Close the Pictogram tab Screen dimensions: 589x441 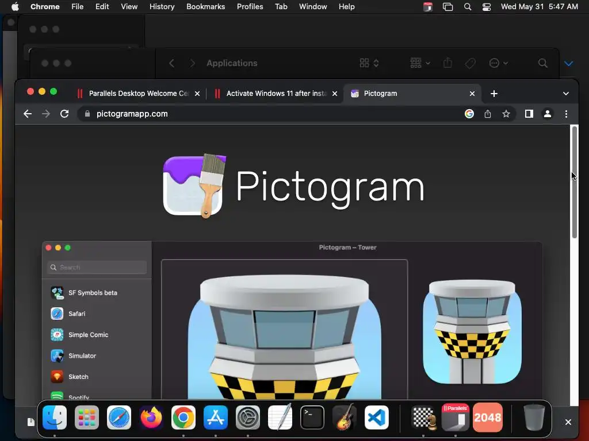pyautogui.click(x=472, y=94)
